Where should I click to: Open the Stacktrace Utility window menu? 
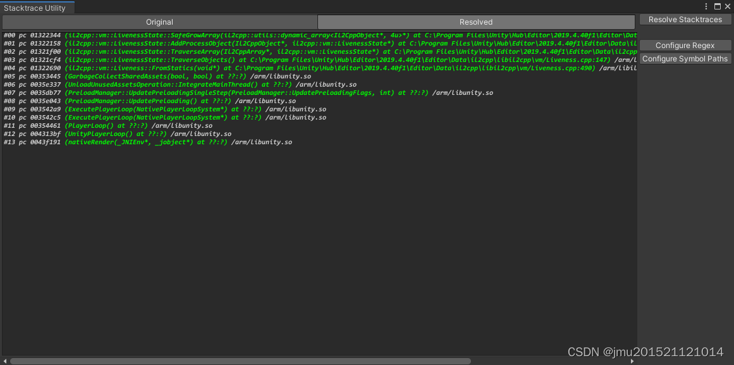tap(706, 6)
